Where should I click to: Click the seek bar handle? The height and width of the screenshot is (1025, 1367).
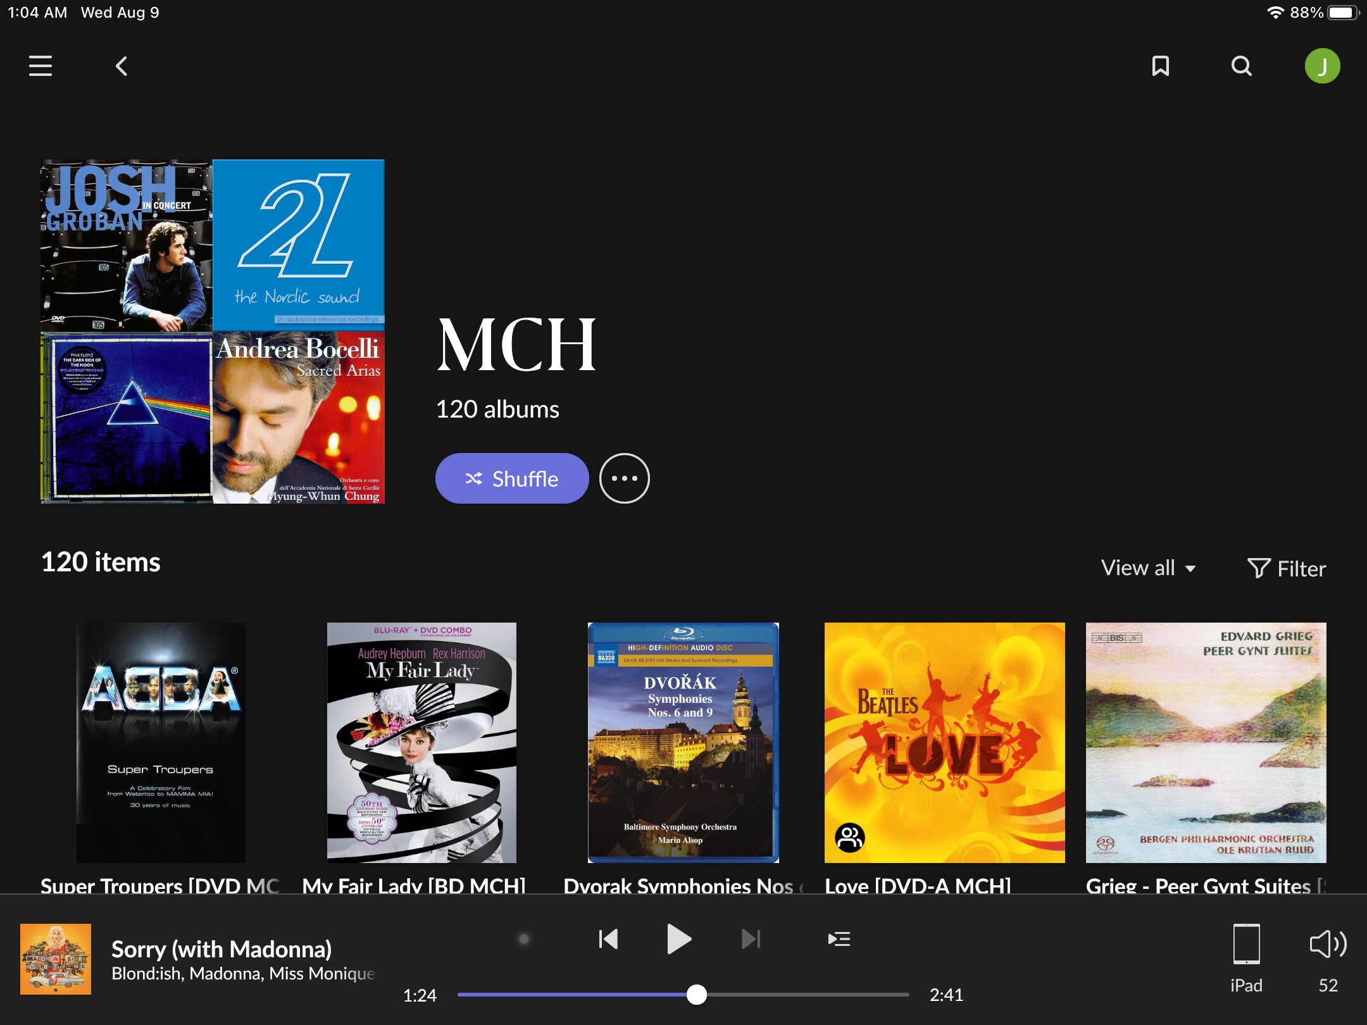(696, 995)
